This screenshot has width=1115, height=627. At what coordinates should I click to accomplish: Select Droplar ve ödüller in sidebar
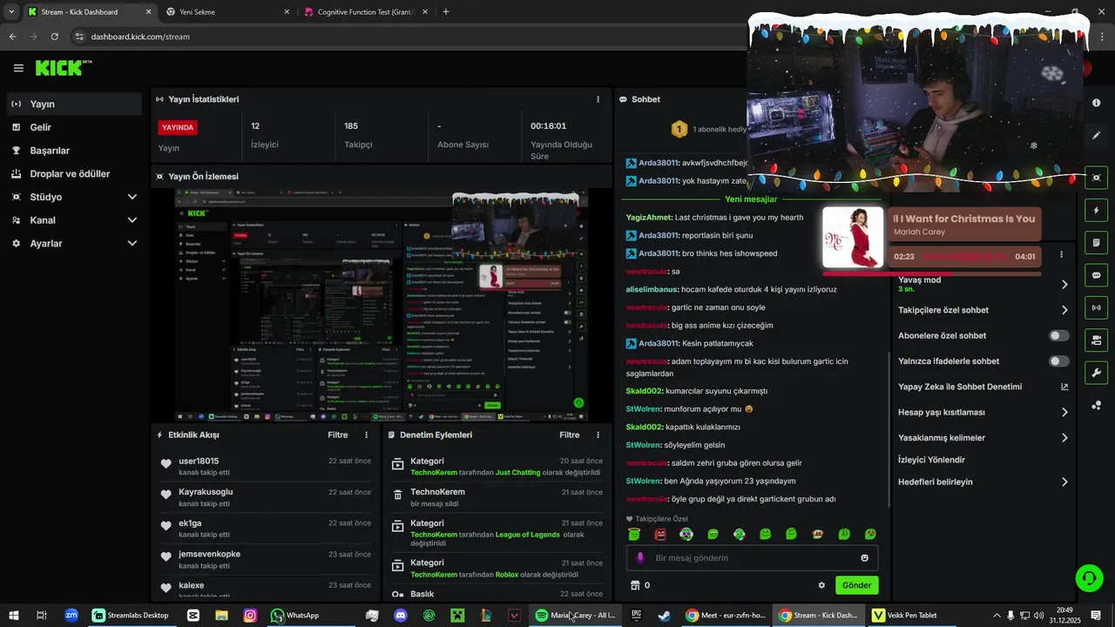click(74, 173)
